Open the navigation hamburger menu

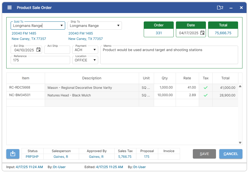coord(10,8)
